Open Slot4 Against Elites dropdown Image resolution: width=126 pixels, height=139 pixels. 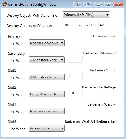(x=47, y=128)
